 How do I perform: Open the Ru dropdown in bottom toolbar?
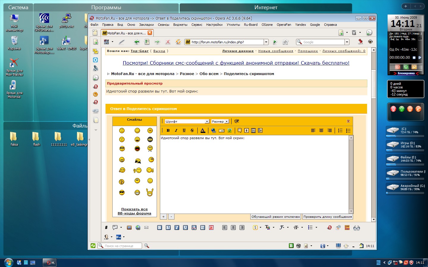click(124, 237)
